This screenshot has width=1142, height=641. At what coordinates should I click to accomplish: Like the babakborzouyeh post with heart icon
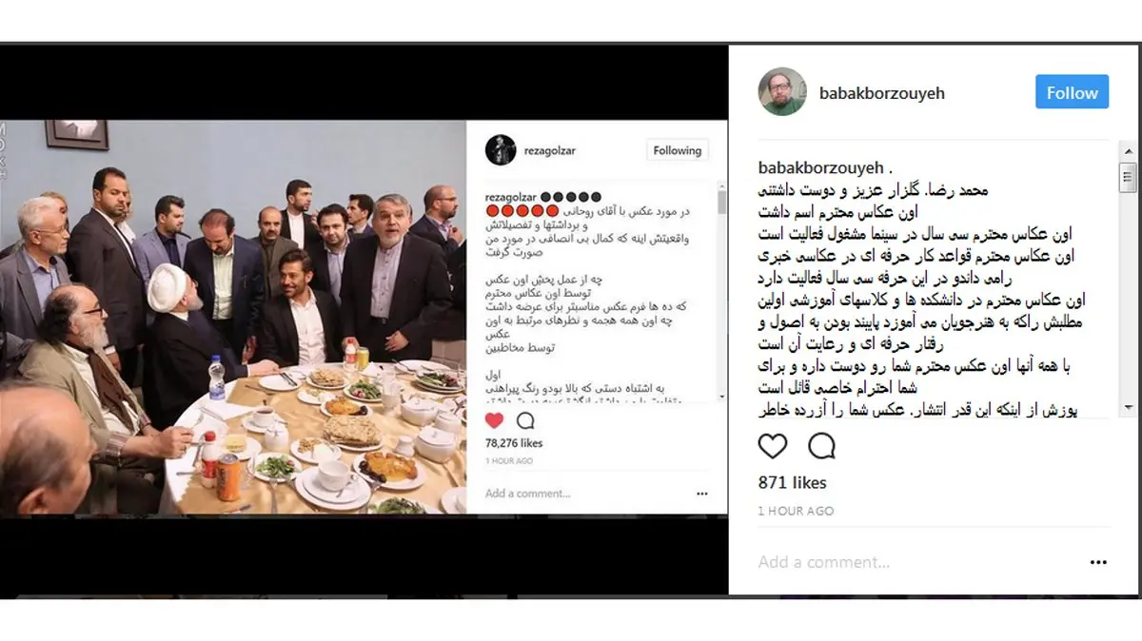tap(773, 446)
